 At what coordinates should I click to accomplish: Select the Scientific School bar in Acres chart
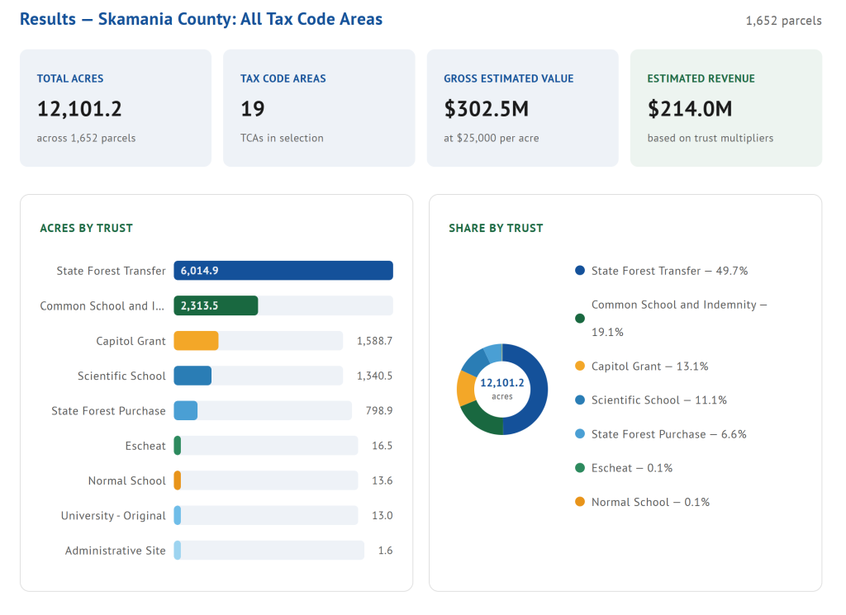click(192, 376)
